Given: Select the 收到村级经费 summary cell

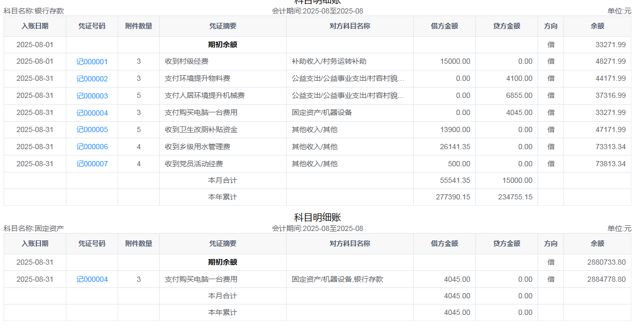Looking at the screenshot, I should tap(187, 62).
